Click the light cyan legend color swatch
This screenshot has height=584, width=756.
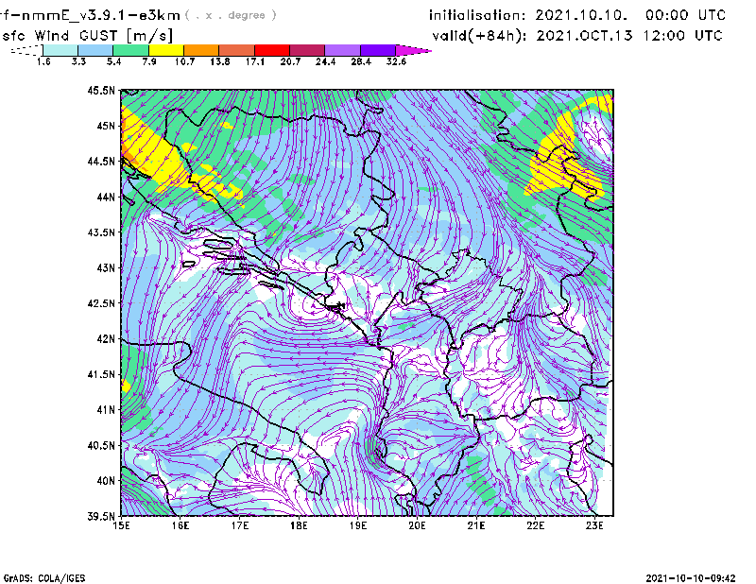point(60,50)
